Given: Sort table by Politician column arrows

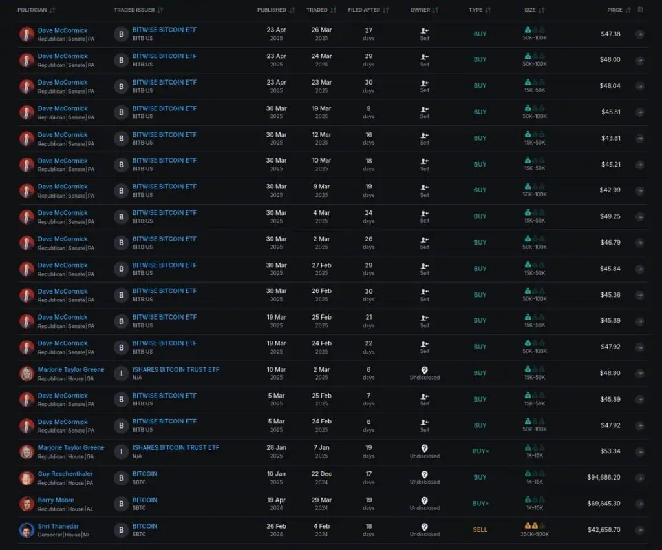Looking at the screenshot, I should 52,10.
